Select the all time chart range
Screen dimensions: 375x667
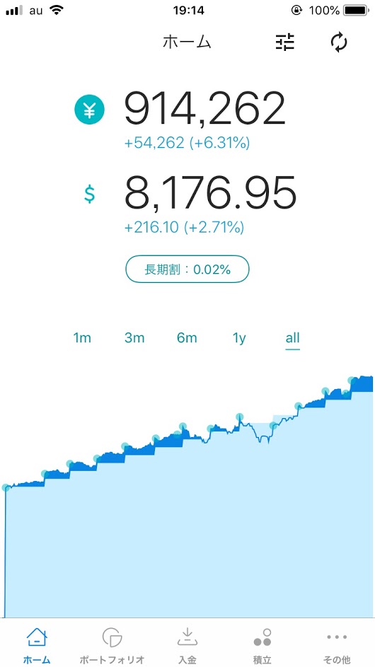tap(293, 338)
